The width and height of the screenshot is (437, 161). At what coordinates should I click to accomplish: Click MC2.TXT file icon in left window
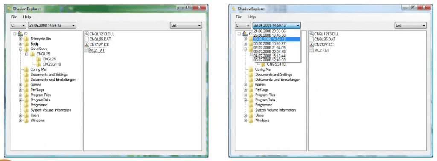coord(87,50)
